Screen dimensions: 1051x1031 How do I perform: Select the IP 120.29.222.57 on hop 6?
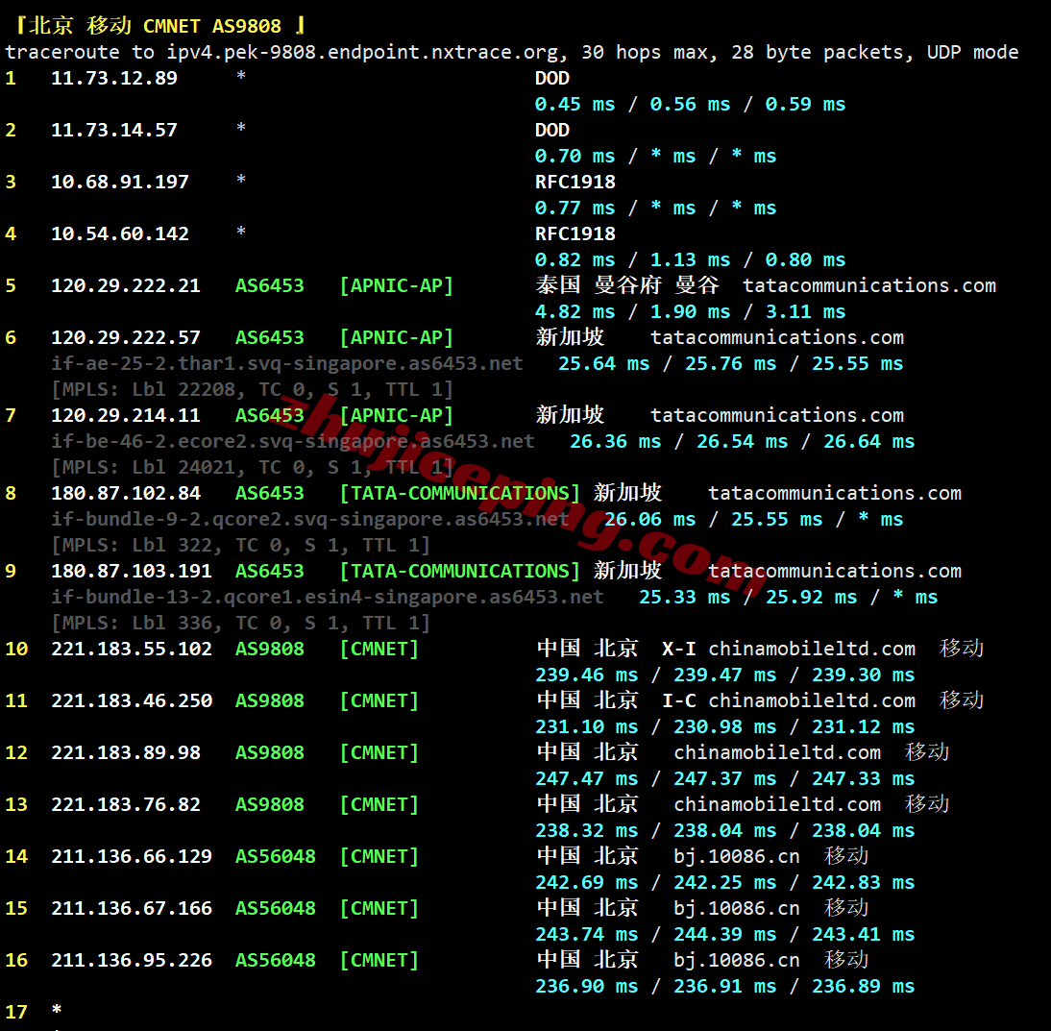[x=125, y=337]
